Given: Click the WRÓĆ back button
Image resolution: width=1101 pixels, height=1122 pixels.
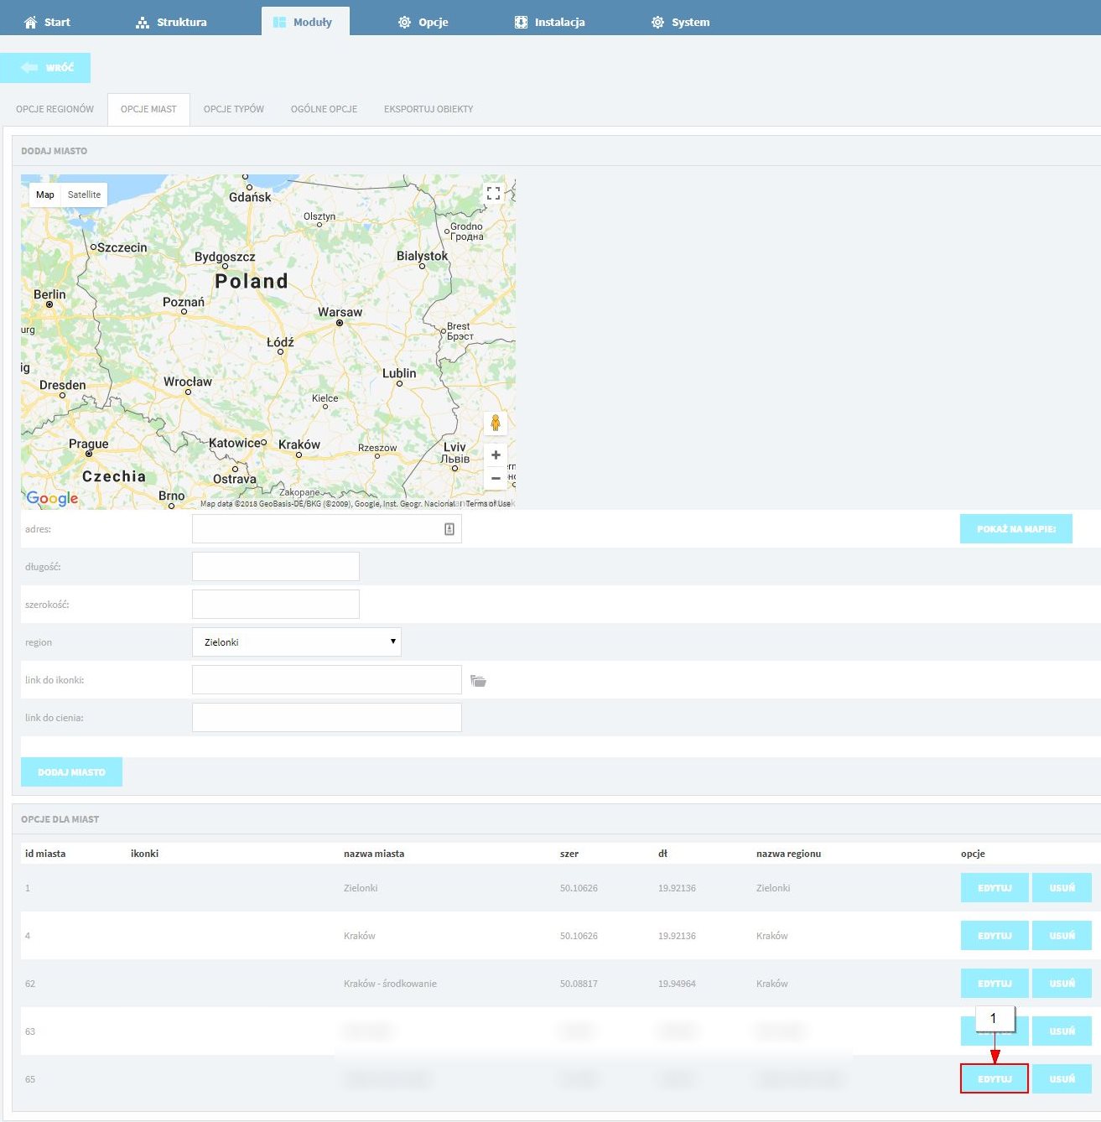Looking at the screenshot, I should (x=45, y=67).
